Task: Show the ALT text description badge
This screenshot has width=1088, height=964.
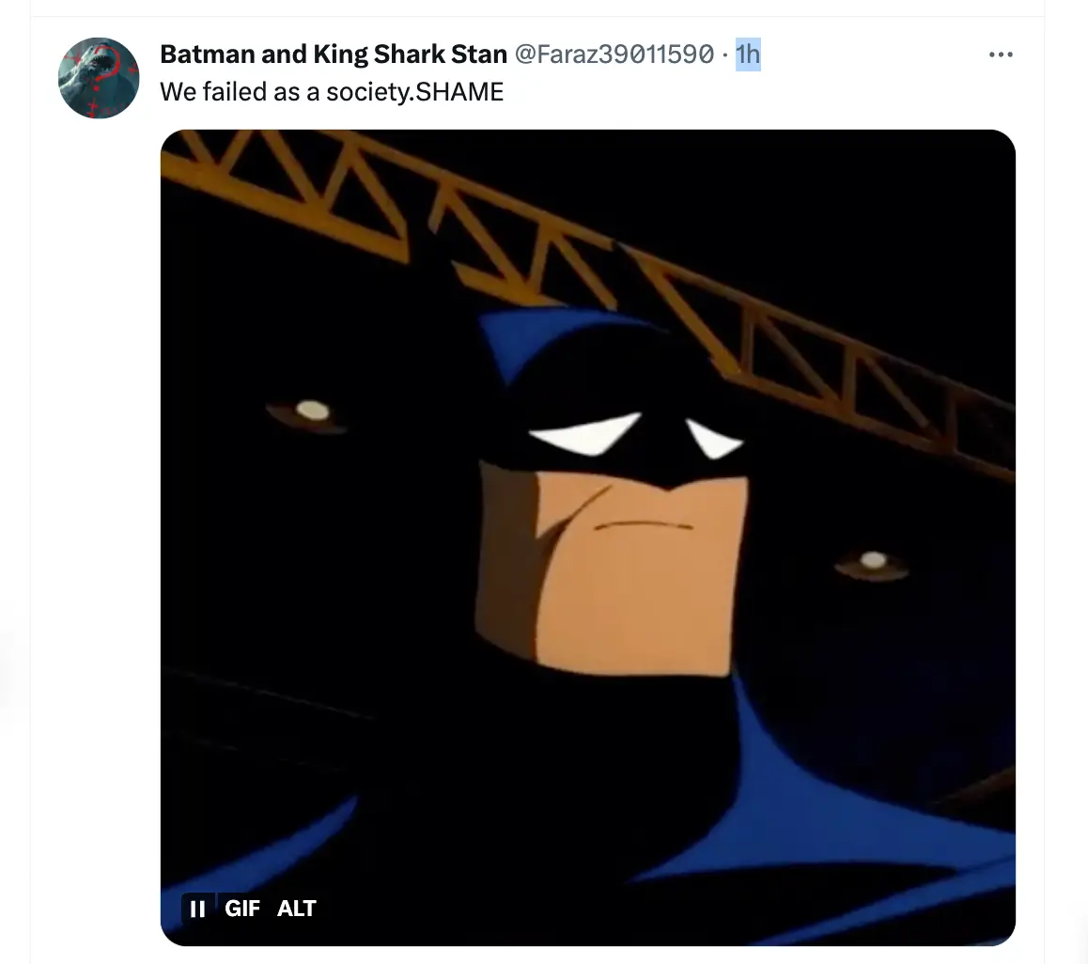Action: tap(297, 909)
